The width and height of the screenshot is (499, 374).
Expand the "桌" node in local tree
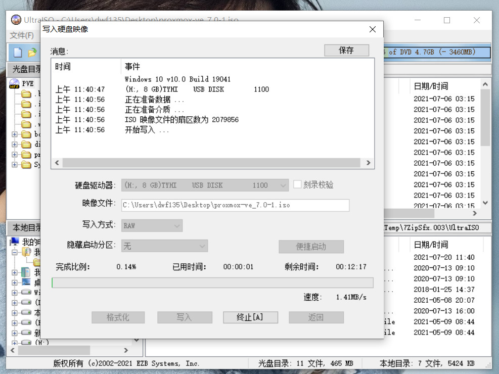pos(14,283)
